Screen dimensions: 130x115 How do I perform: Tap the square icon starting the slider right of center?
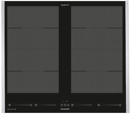point(72,105)
